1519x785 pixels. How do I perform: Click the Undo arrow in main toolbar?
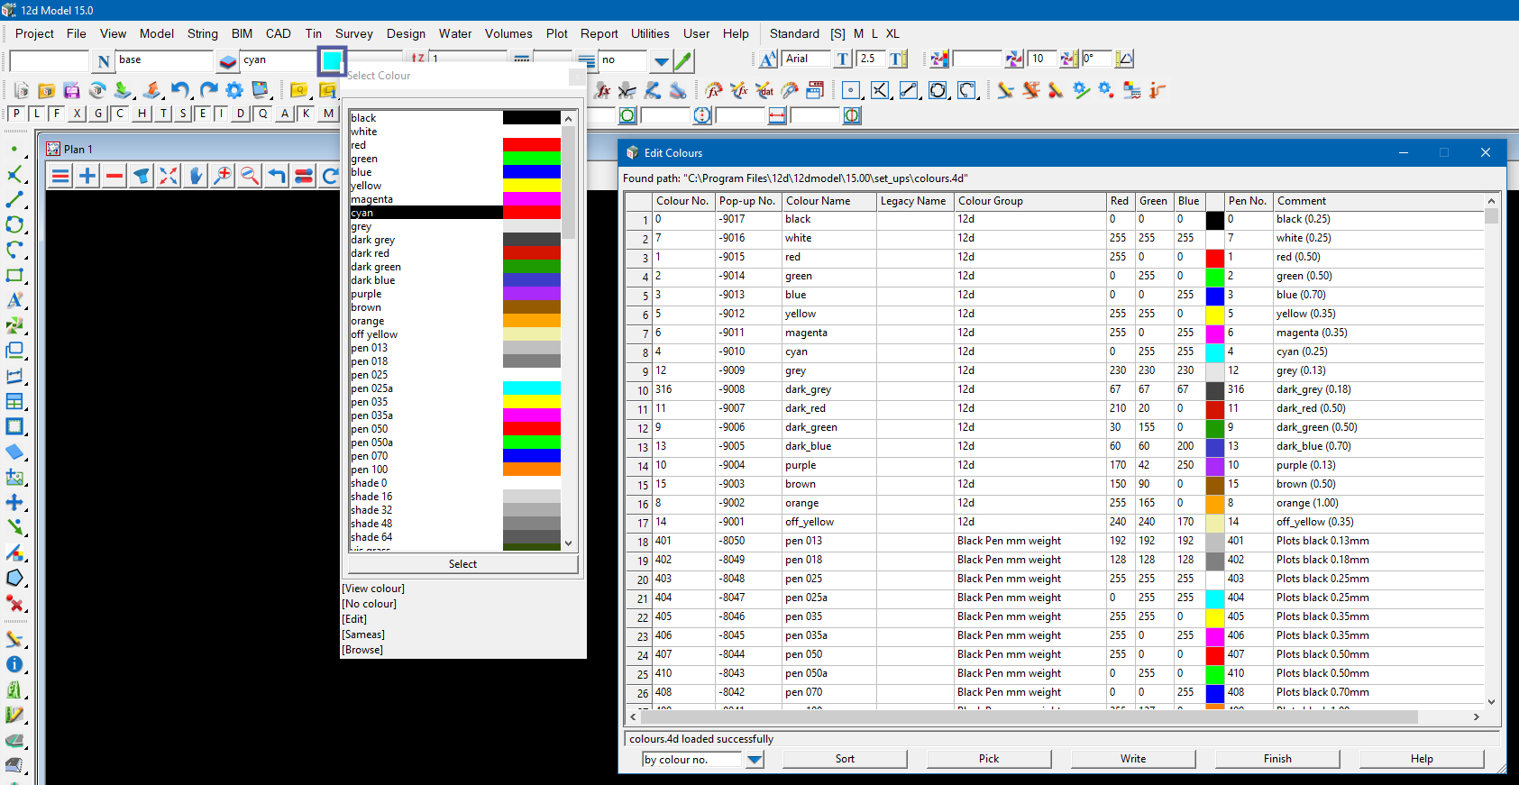[180, 90]
